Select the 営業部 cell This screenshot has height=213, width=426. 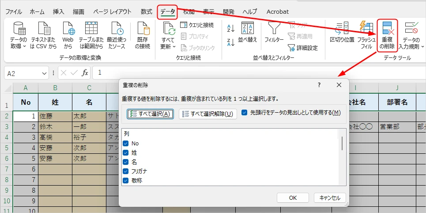pos(397,127)
